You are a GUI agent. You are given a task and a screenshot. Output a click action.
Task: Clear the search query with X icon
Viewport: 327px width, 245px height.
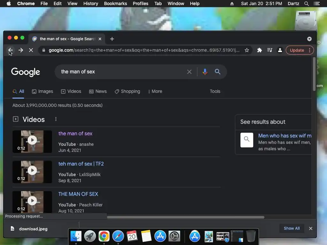click(189, 72)
